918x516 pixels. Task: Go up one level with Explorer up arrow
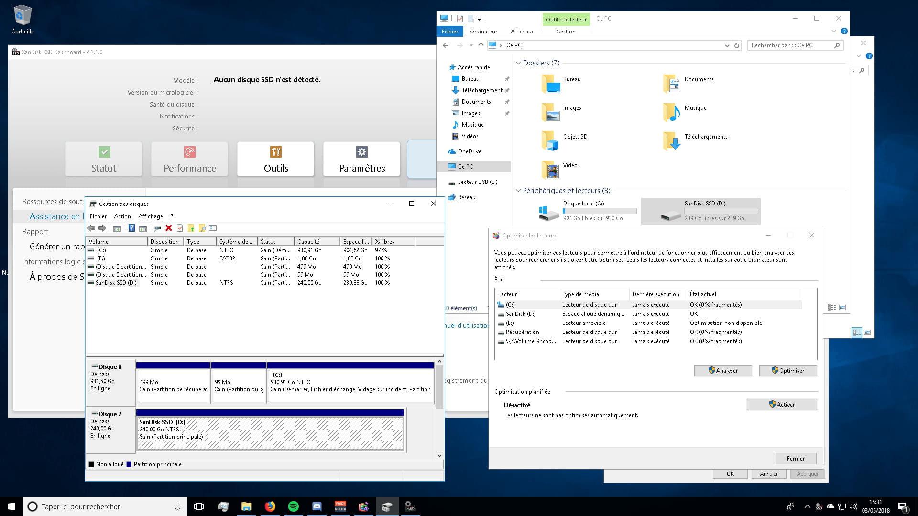[x=481, y=45]
